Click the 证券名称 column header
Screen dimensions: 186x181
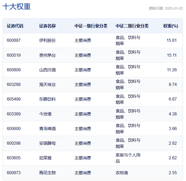[x=47, y=26]
